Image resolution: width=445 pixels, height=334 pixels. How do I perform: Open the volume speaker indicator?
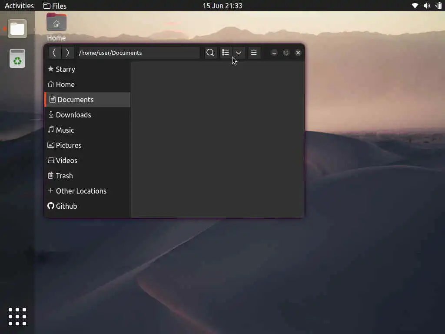[427, 6]
